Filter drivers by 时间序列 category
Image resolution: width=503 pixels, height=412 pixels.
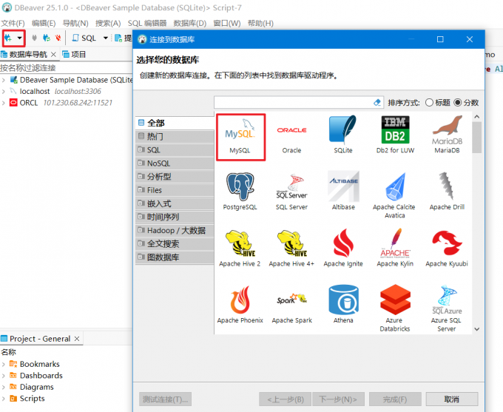(175, 217)
